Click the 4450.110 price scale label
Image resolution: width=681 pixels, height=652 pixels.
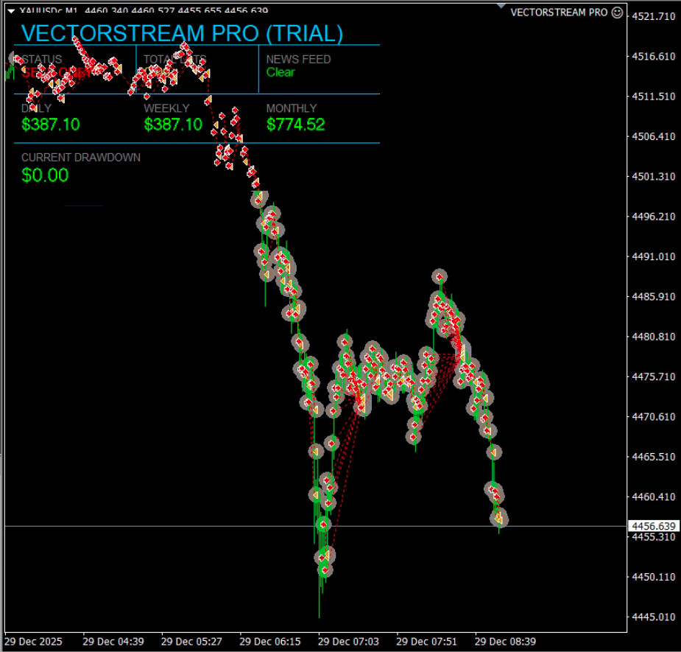tap(654, 577)
